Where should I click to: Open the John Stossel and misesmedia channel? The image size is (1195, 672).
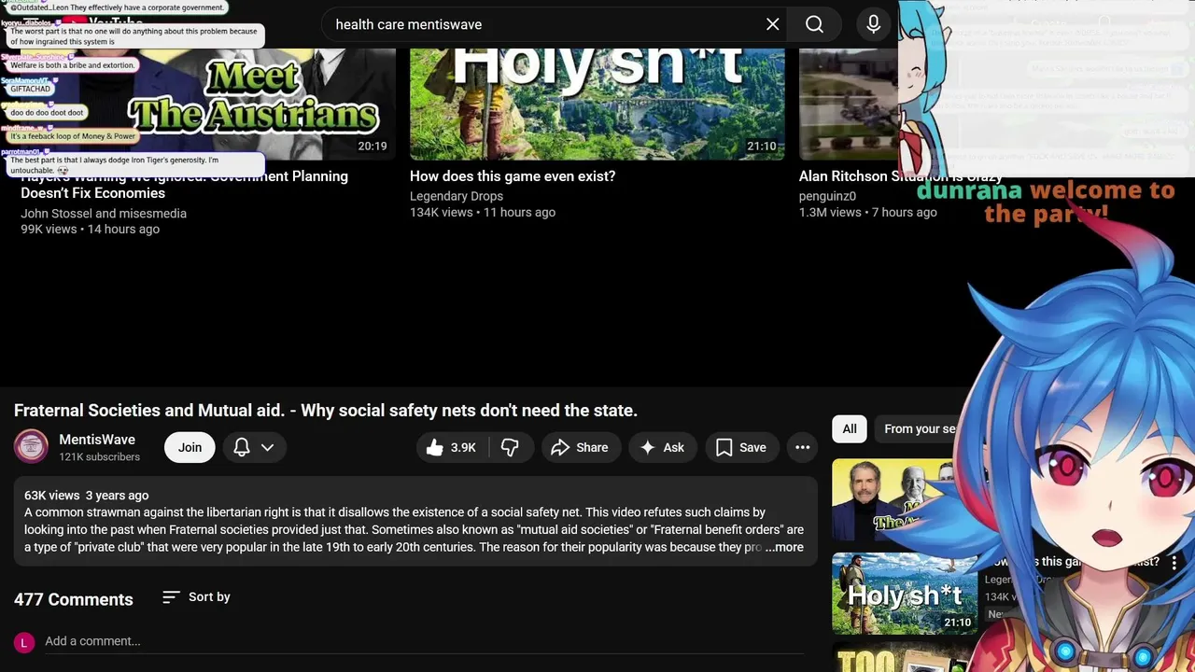[x=104, y=214]
